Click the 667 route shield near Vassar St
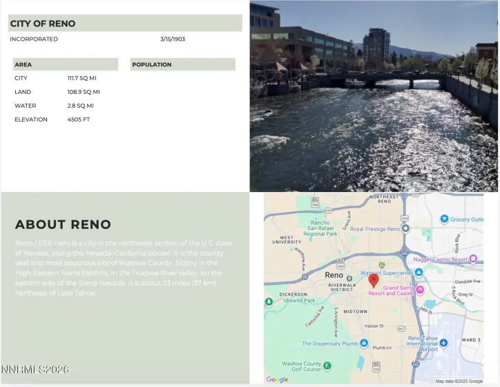 [401, 329]
